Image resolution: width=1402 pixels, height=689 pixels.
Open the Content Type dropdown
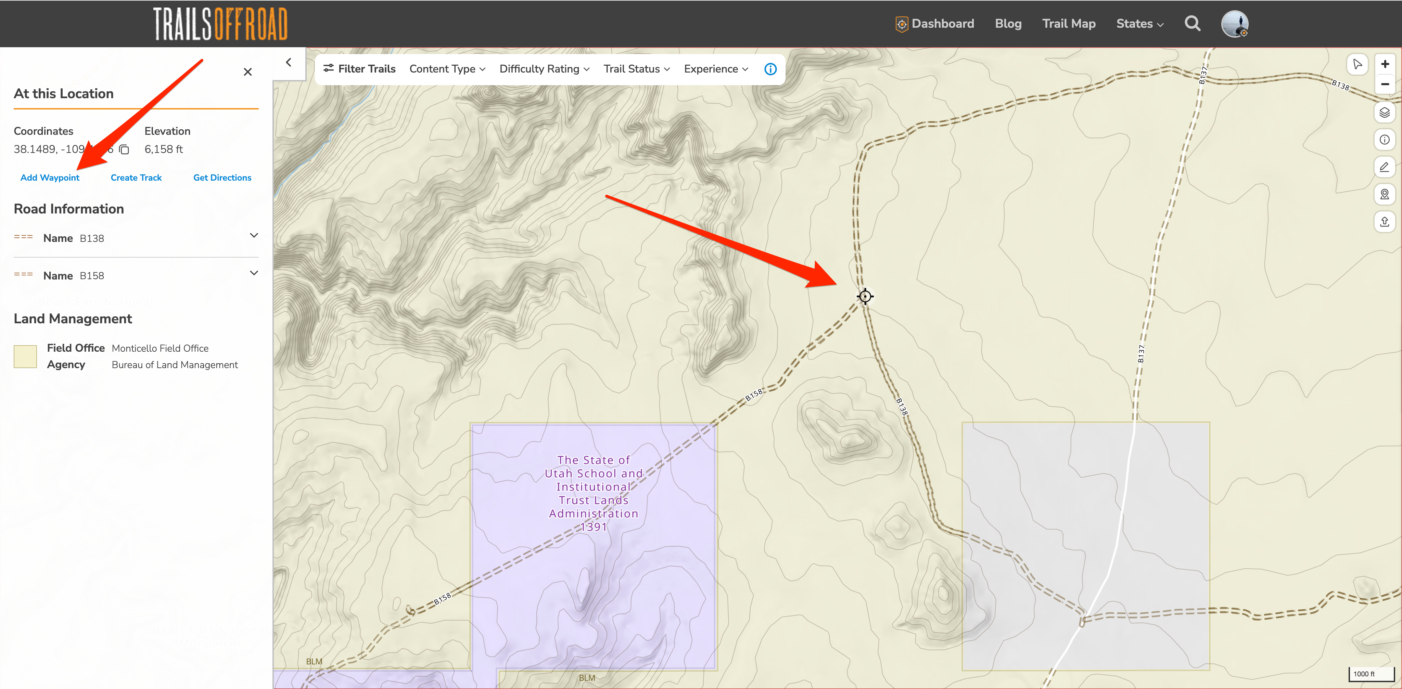coord(447,69)
